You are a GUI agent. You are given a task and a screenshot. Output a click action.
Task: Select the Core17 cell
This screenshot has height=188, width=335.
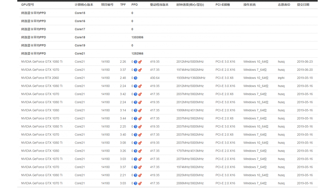pos(80,29)
